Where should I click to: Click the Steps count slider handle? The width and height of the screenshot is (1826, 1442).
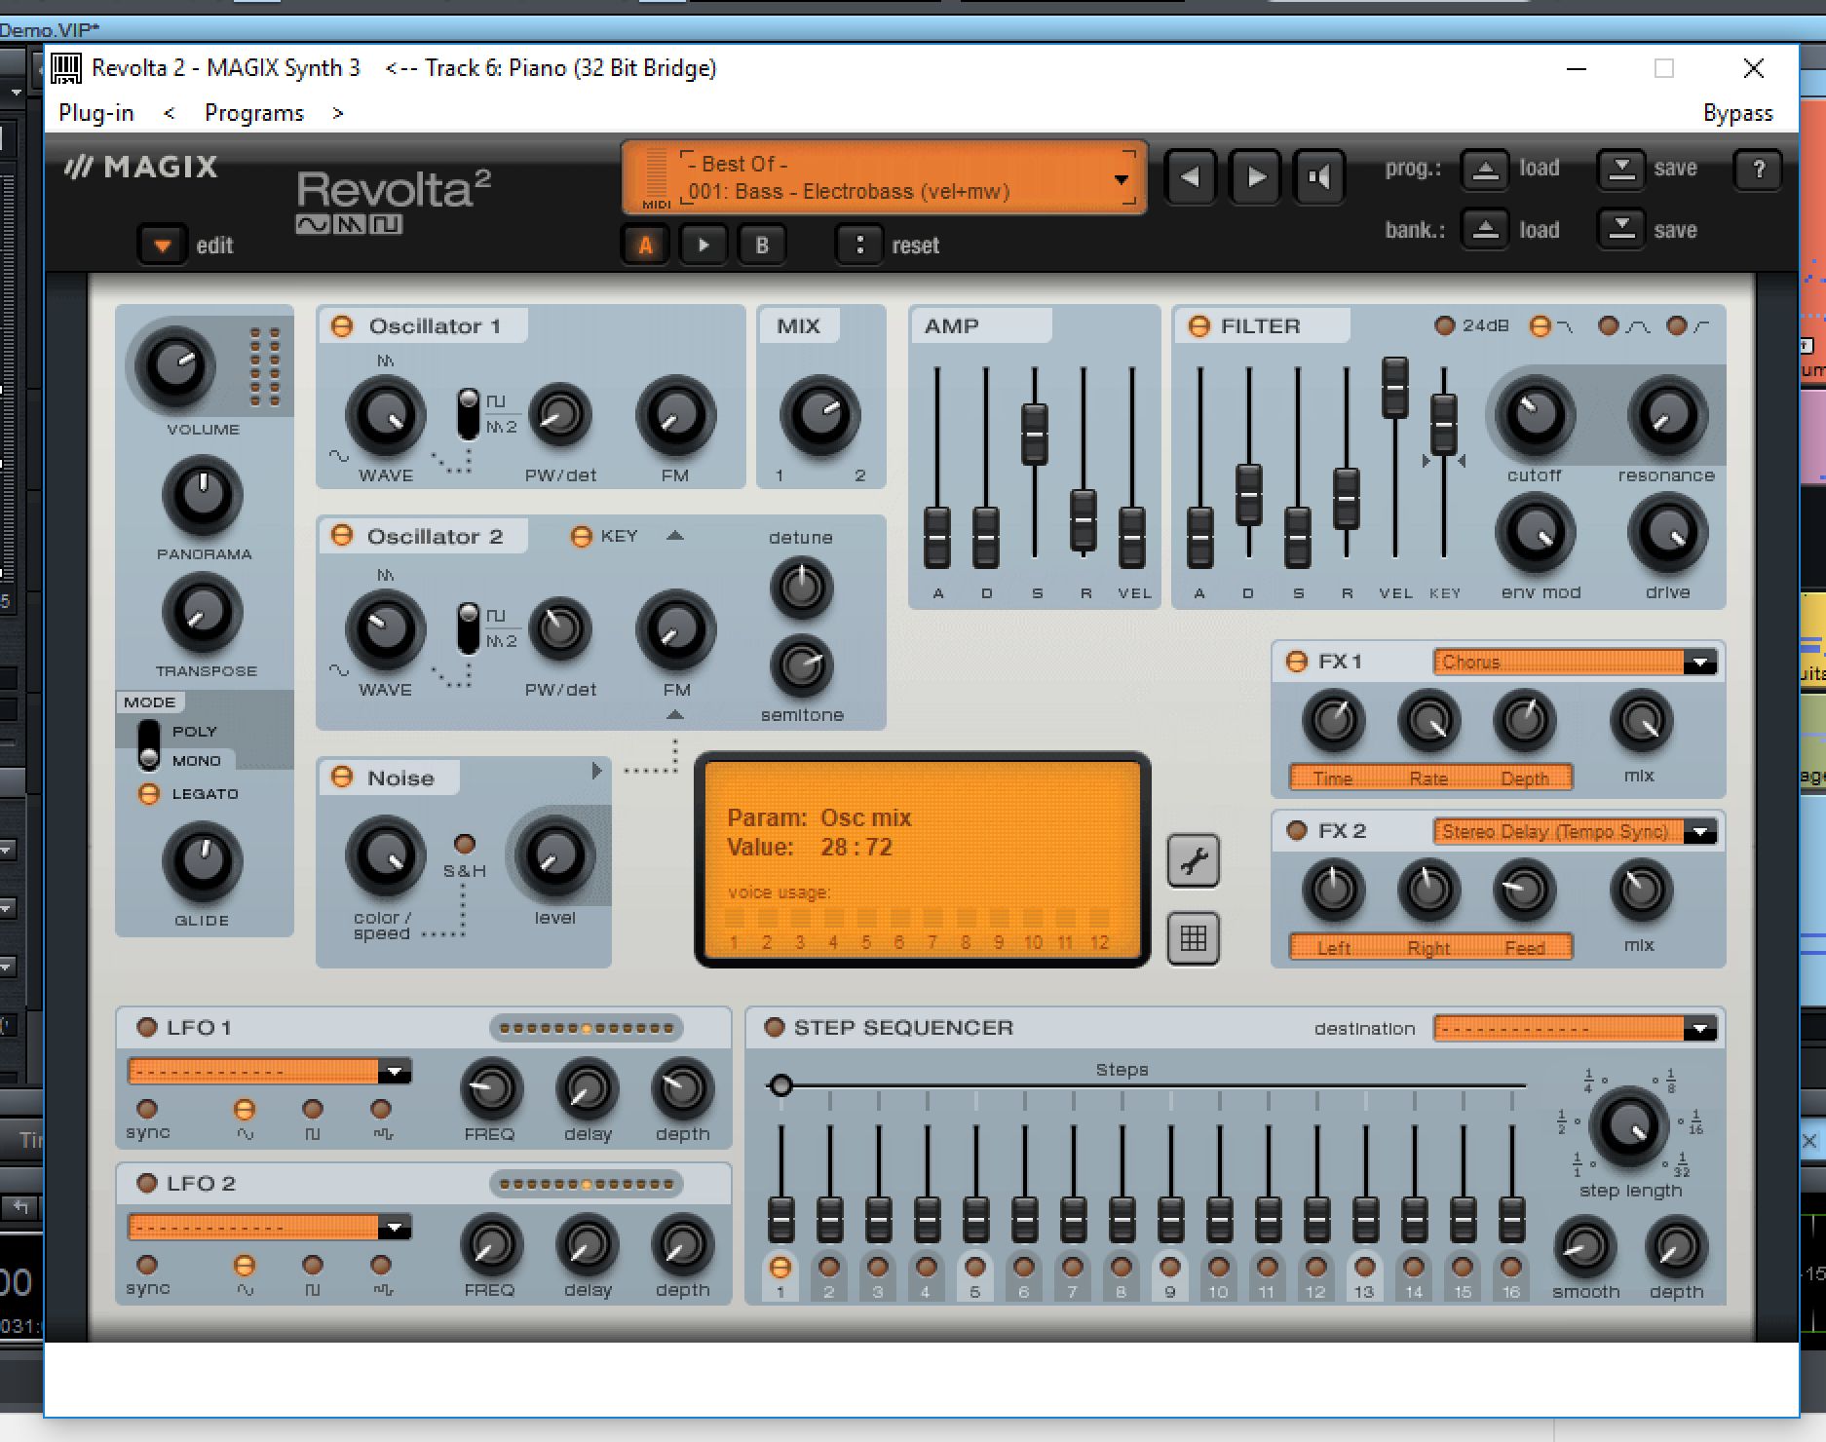pyautogui.click(x=780, y=1084)
